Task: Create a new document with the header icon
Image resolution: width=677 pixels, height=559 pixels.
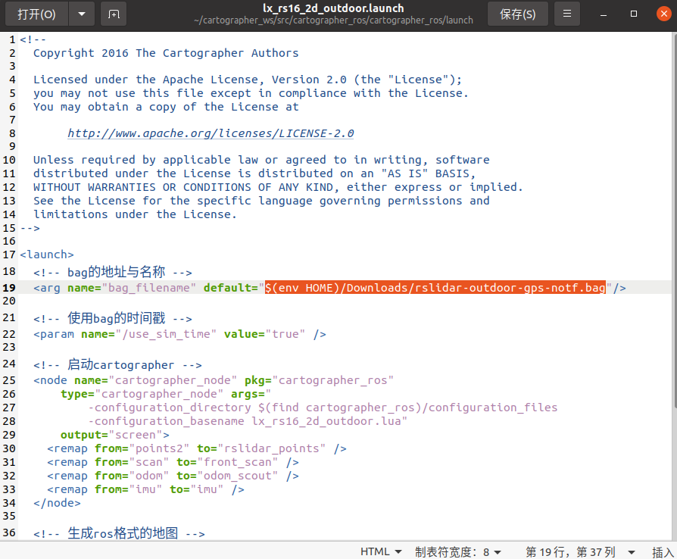Action: click(x=114, y=14)
